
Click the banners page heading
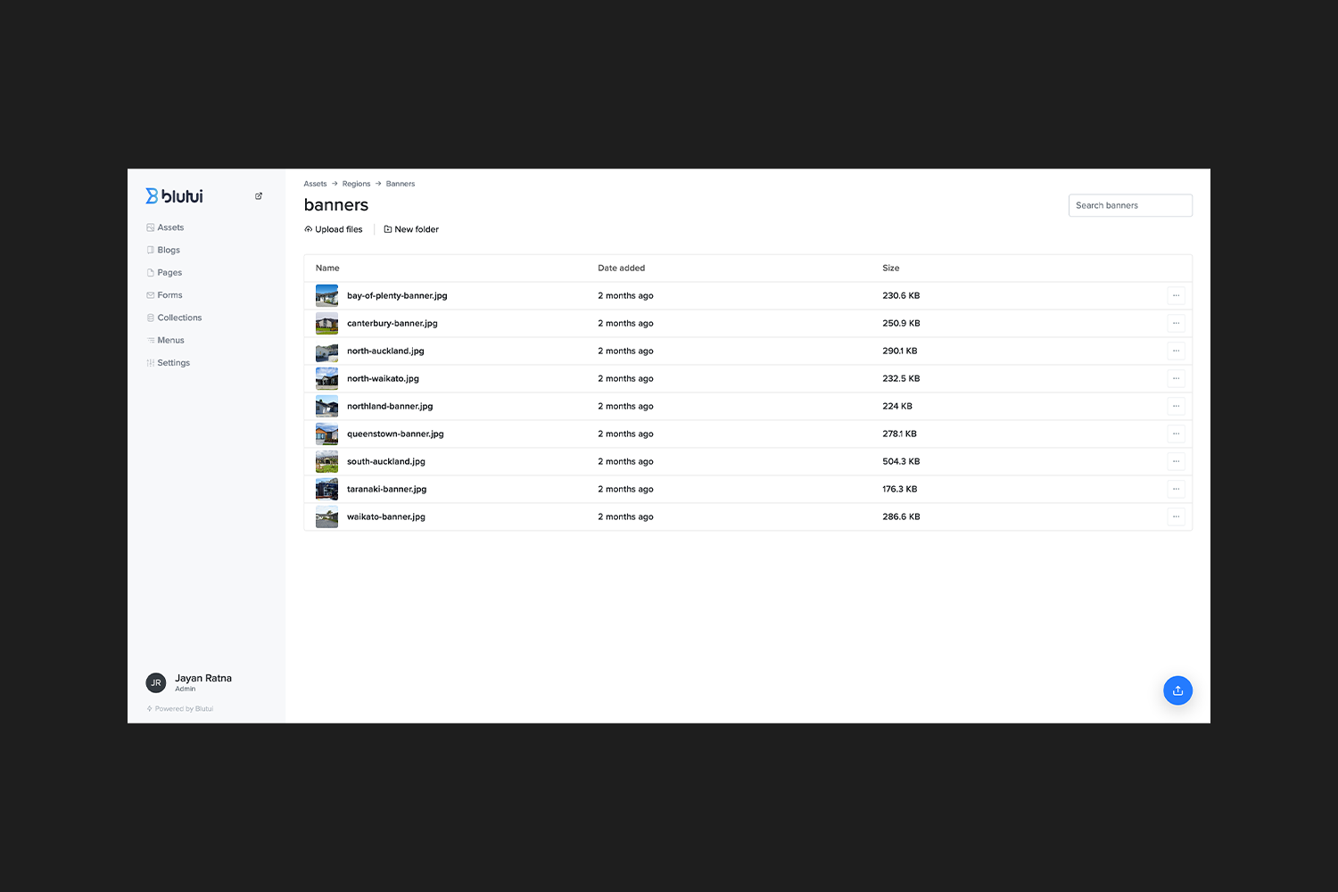click(336, 205)
